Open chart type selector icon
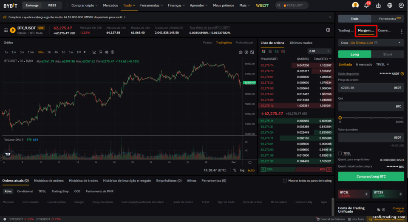The width and height of the screenshot is (408, 222). click(x=94, y=52)
